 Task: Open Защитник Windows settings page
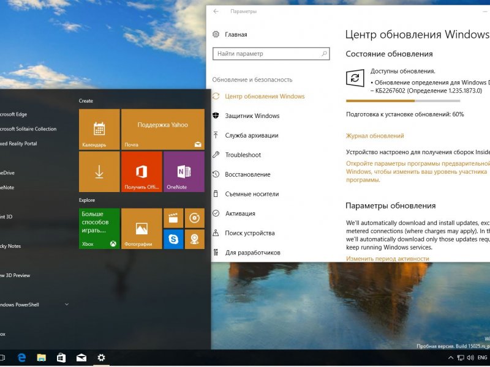(x=252, y=116)
